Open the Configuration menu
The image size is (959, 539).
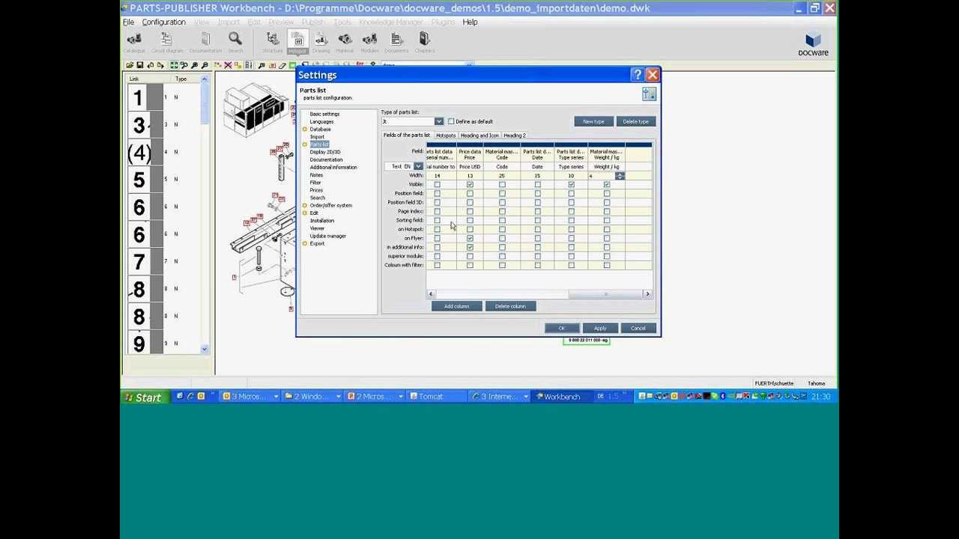pyautogui.click(x=163, y=22)
